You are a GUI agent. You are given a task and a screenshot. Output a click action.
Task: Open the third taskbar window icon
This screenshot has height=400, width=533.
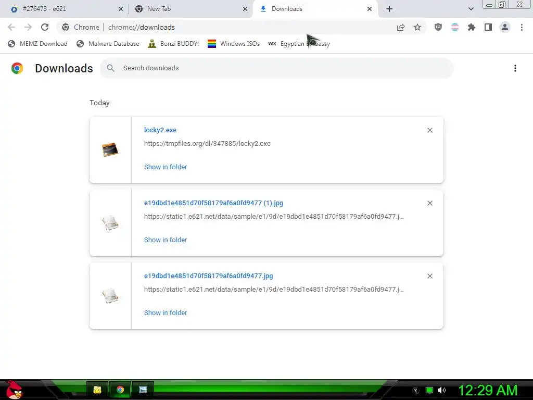click(143, 390)
